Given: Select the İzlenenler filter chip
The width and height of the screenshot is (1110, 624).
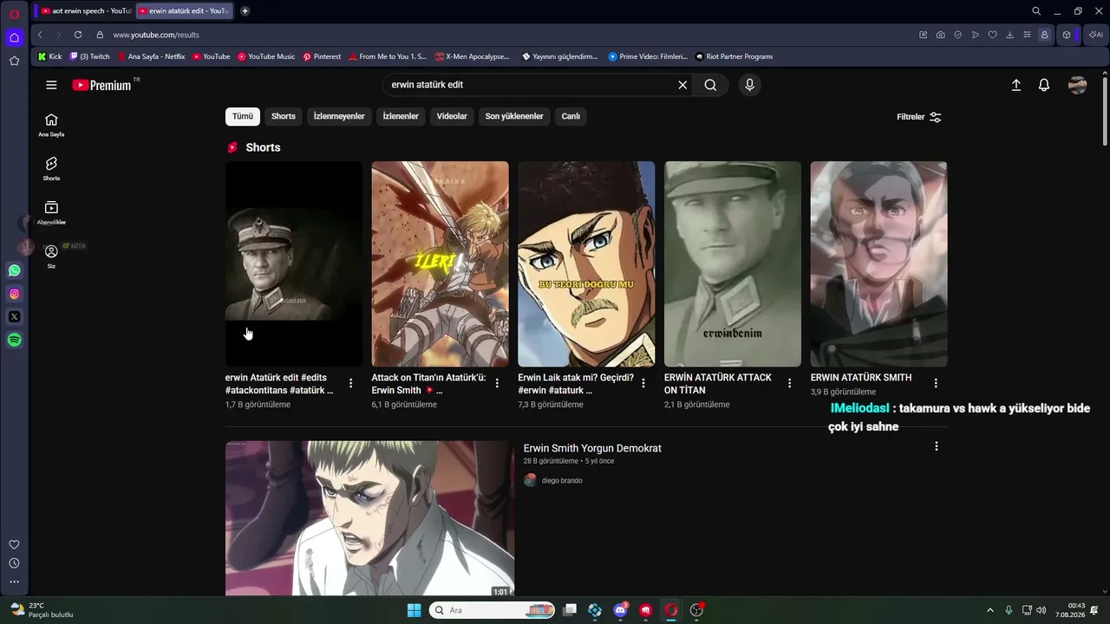Looking at the screenshot, I should pyautogui.click(x=401, y=116).
